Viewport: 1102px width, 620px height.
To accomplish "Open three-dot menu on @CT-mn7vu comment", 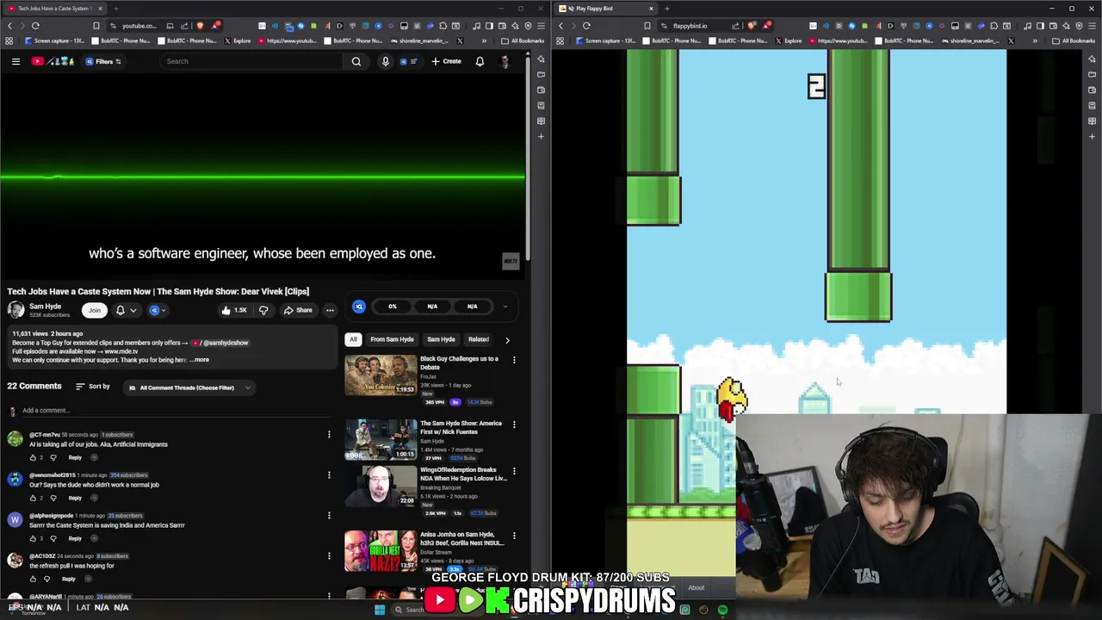I will 329,434.
